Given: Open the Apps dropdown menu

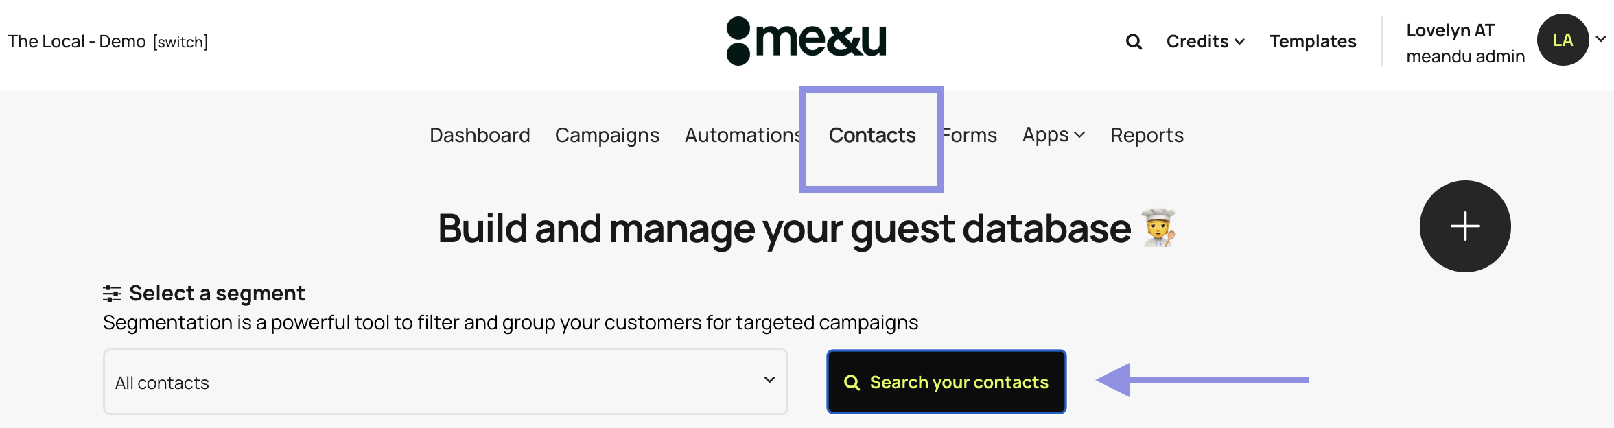Looking at the screenshot, I should click(x=1053, y=135).
